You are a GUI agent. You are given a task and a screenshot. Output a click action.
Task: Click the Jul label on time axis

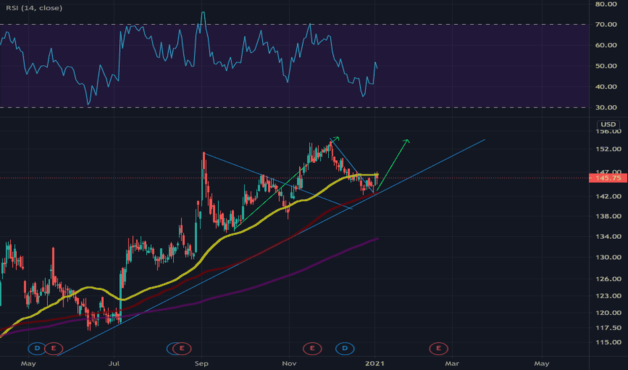(114, 363)
